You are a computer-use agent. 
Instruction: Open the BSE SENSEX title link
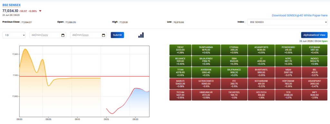[x=12, y=5]
